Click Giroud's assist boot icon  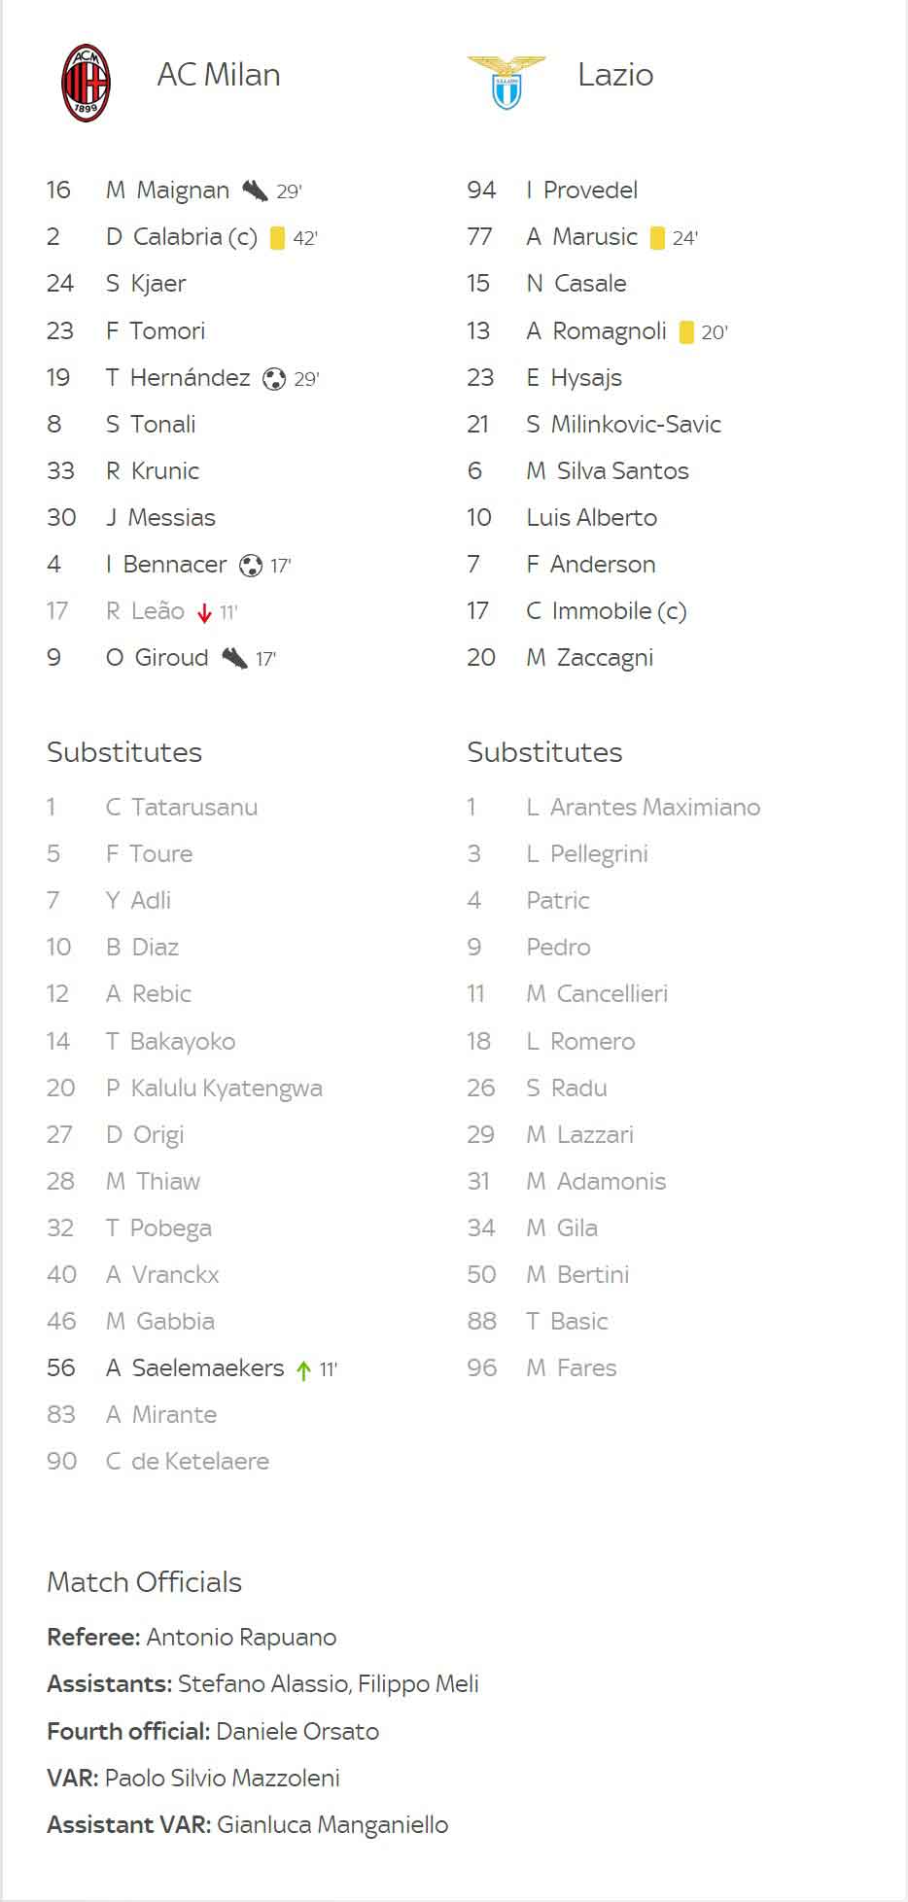click(234, 658)
